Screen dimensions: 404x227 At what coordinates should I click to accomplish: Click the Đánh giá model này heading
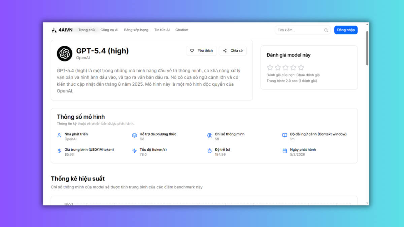[x=289, y=55]
